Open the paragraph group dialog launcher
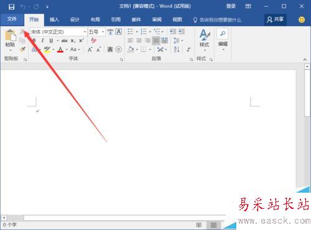 (191, 60)
